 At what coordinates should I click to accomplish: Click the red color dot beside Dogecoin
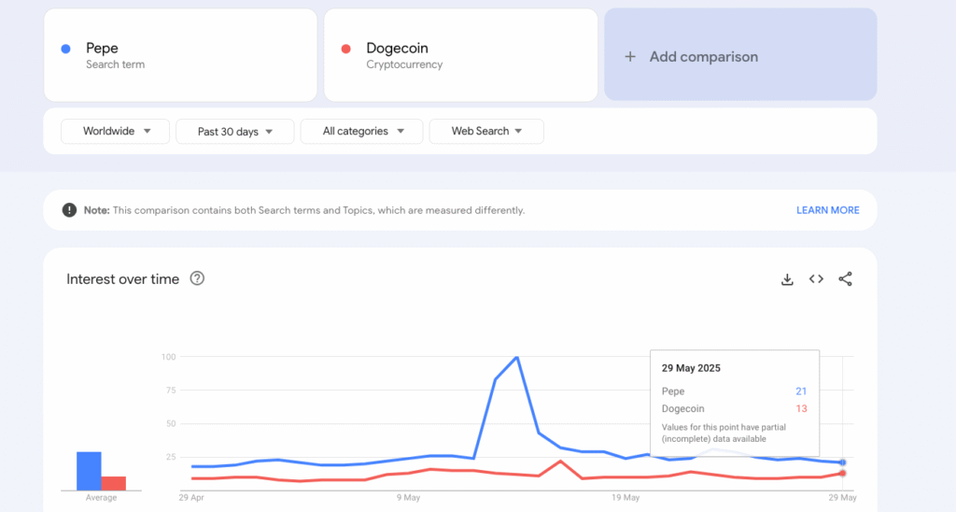[x=346, y=49]
